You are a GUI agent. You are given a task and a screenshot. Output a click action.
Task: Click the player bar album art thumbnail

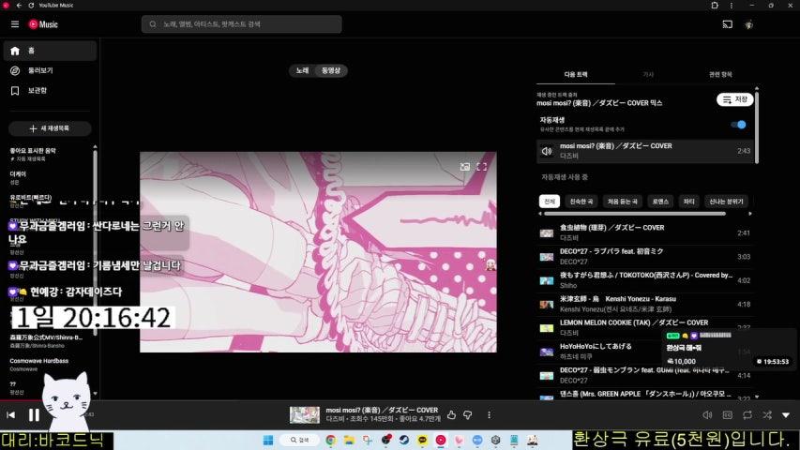pos(305,414)
